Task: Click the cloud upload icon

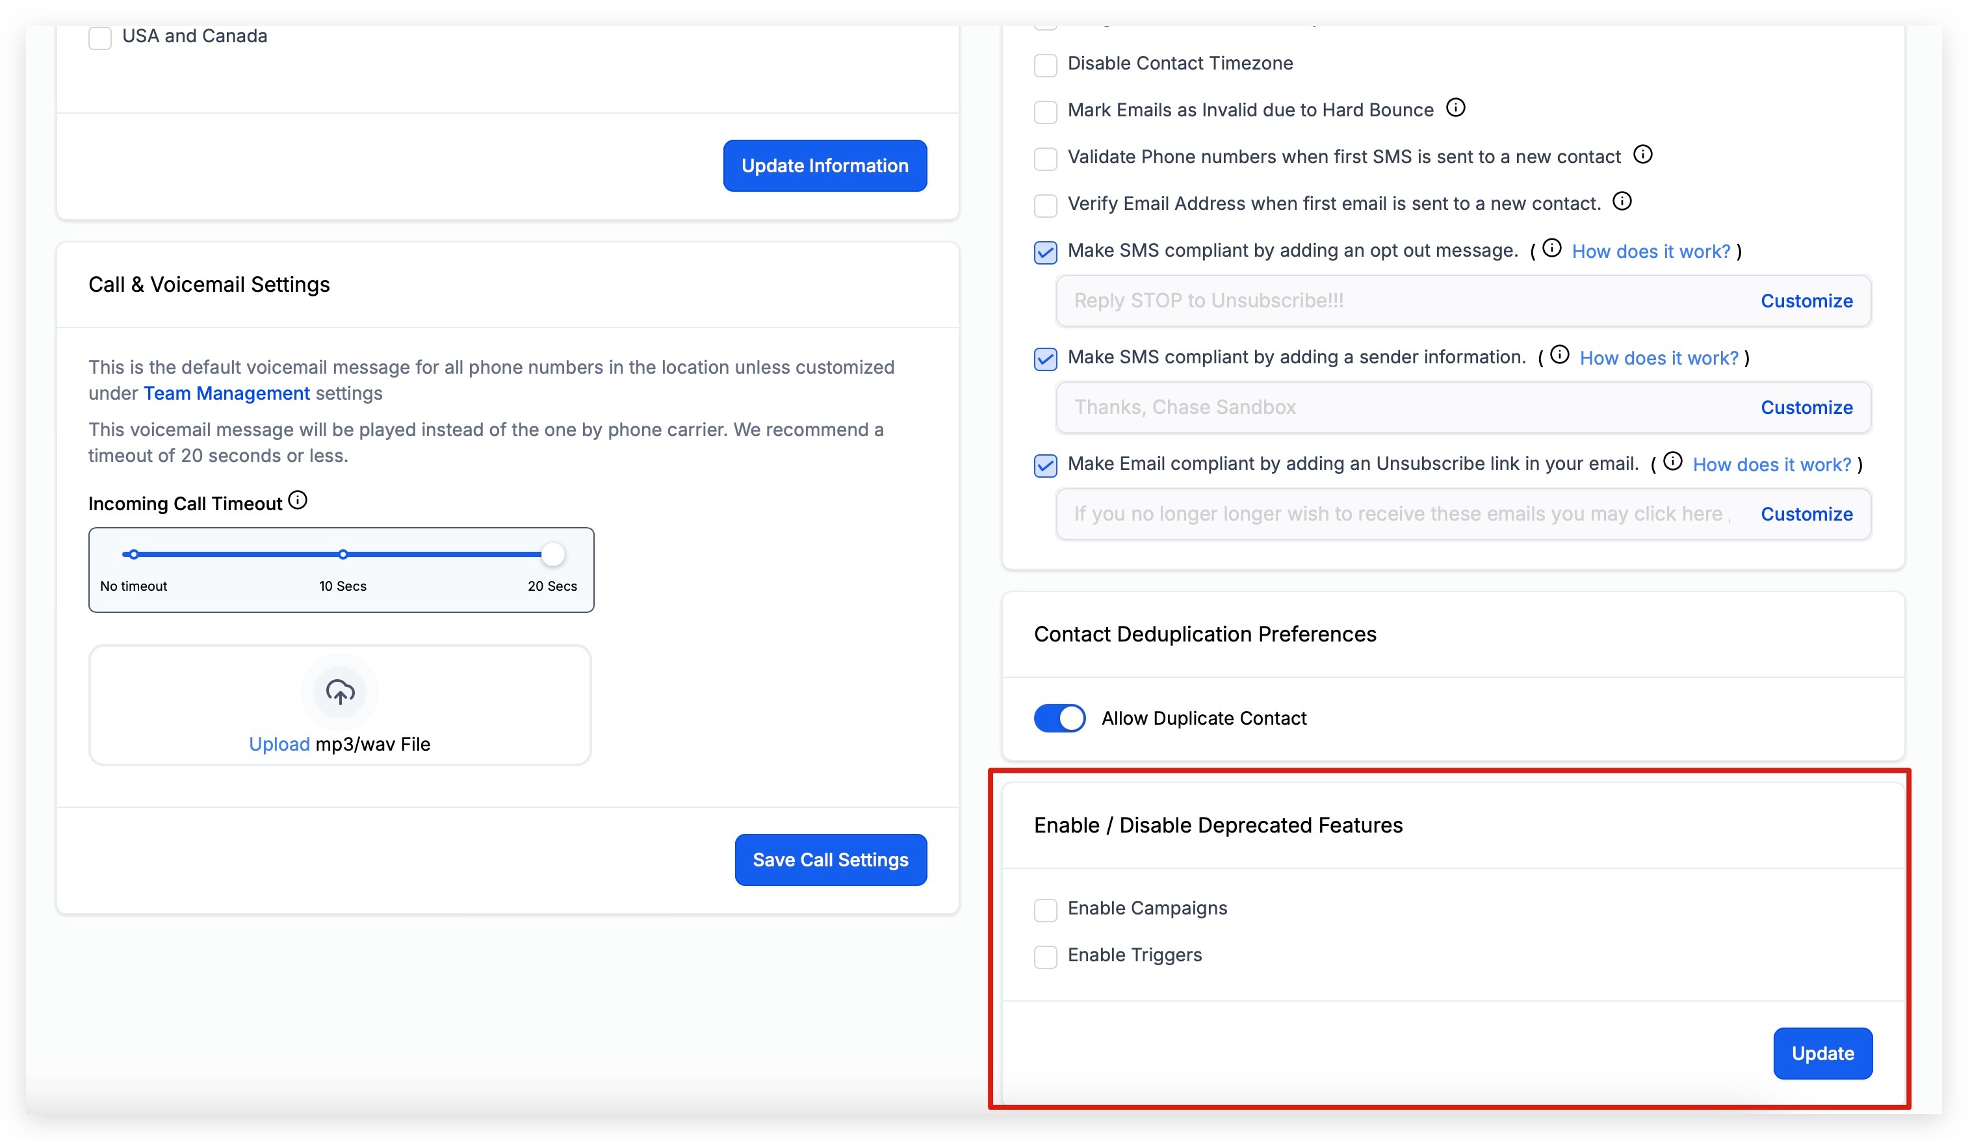Action: (x=340, y=692)
